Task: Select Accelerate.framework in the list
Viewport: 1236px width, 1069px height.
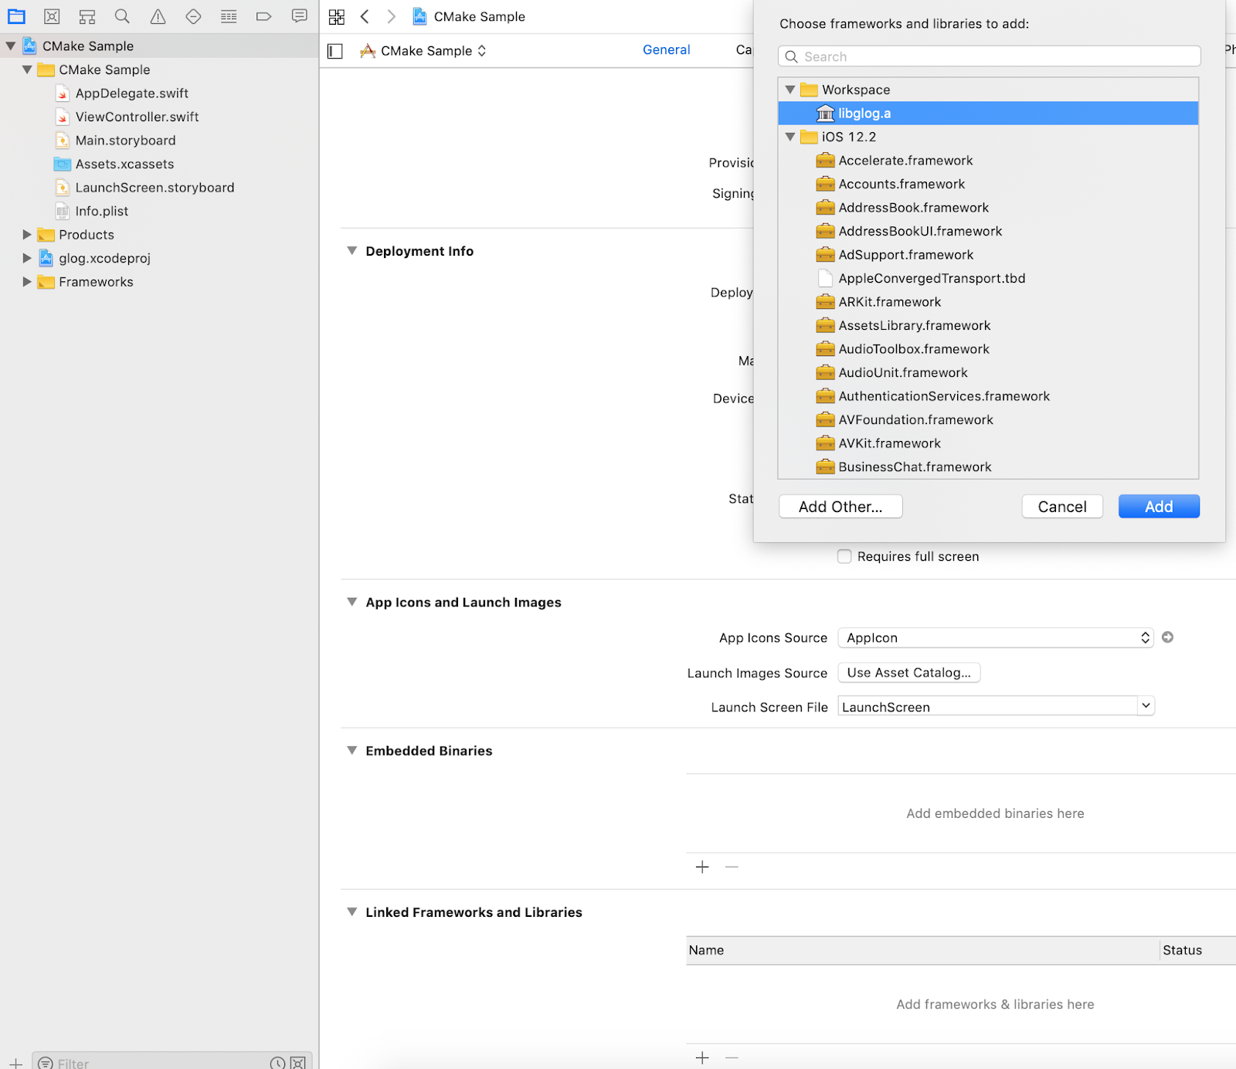Action: point(988,161)
